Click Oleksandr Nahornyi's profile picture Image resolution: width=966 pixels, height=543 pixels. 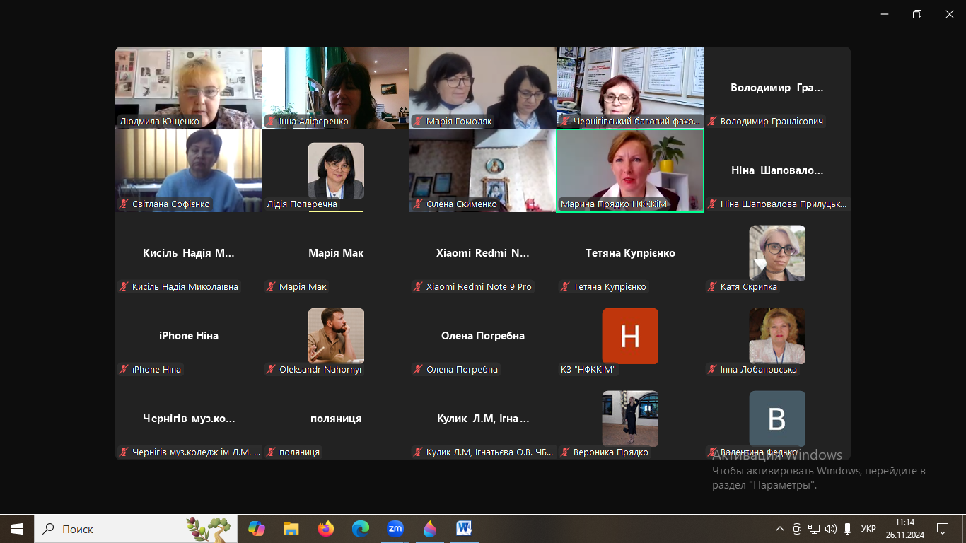336,335
